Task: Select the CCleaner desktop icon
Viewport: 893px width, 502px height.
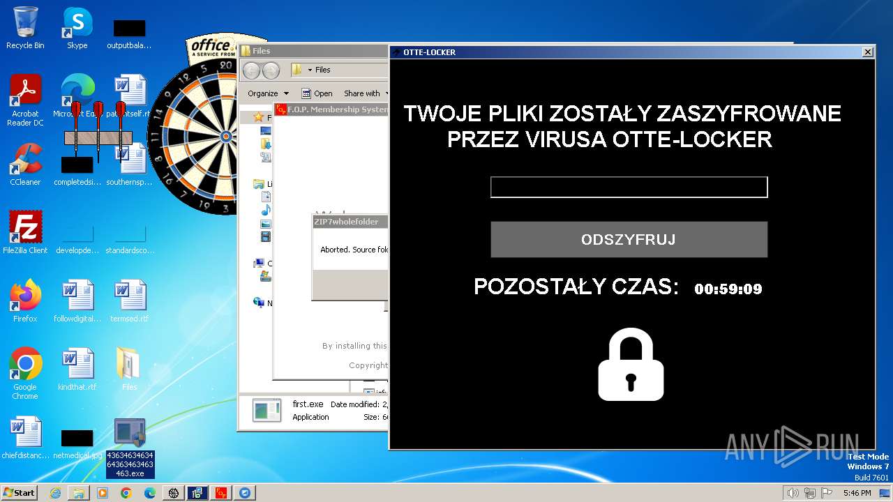Action: [25, 165]
